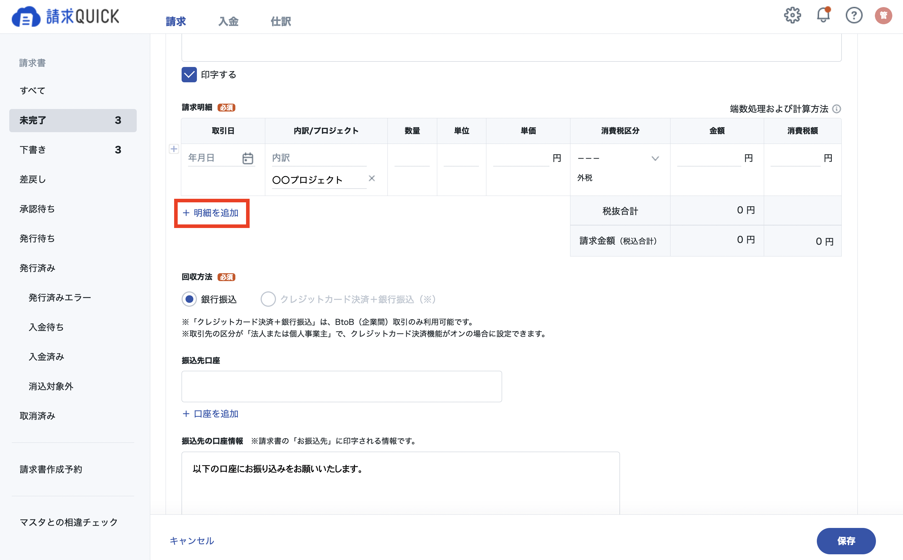Screen dimensions: 903x560
Task: Click the 内訳 input field
Action: (x=319, y=159)
